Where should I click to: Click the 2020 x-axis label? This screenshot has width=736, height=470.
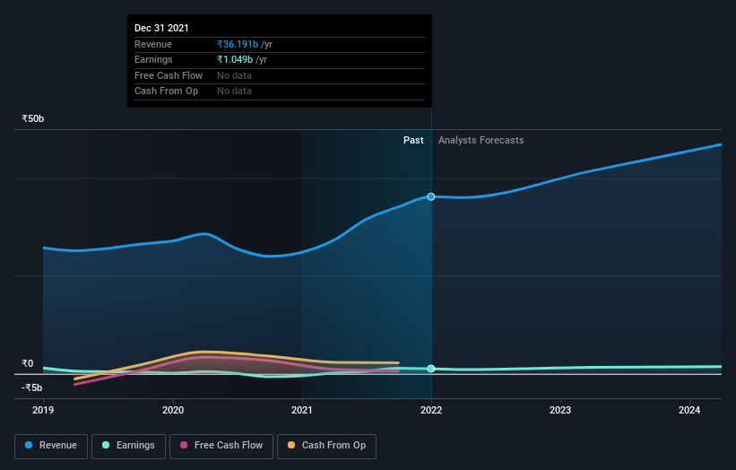click(173, 410)
